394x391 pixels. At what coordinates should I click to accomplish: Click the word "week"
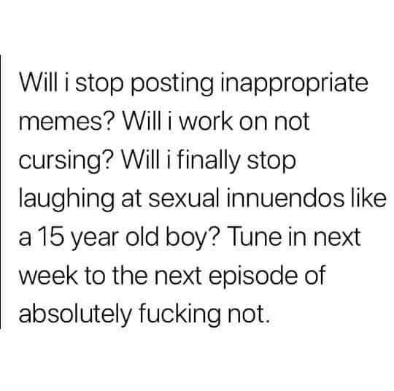tap(48, 275)
